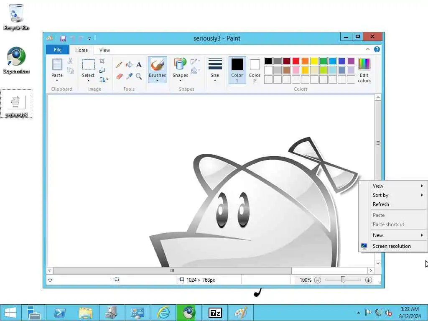Open the seriously3 file on the desktop

pos(16,104)
